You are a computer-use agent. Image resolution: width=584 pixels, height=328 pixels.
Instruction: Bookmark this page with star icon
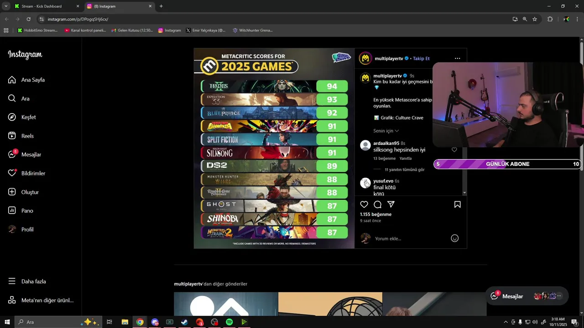[535, 19]
